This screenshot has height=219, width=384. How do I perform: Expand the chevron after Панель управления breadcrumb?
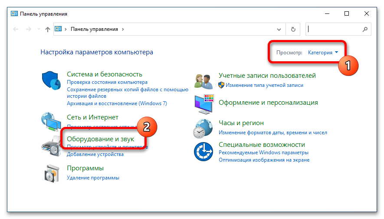[x=123, y=29]
